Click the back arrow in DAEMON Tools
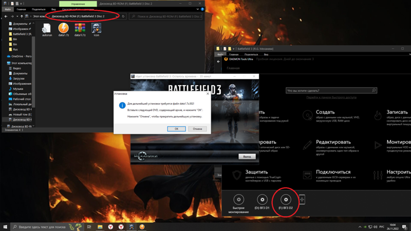411x231 pixels. click(219, 62)
